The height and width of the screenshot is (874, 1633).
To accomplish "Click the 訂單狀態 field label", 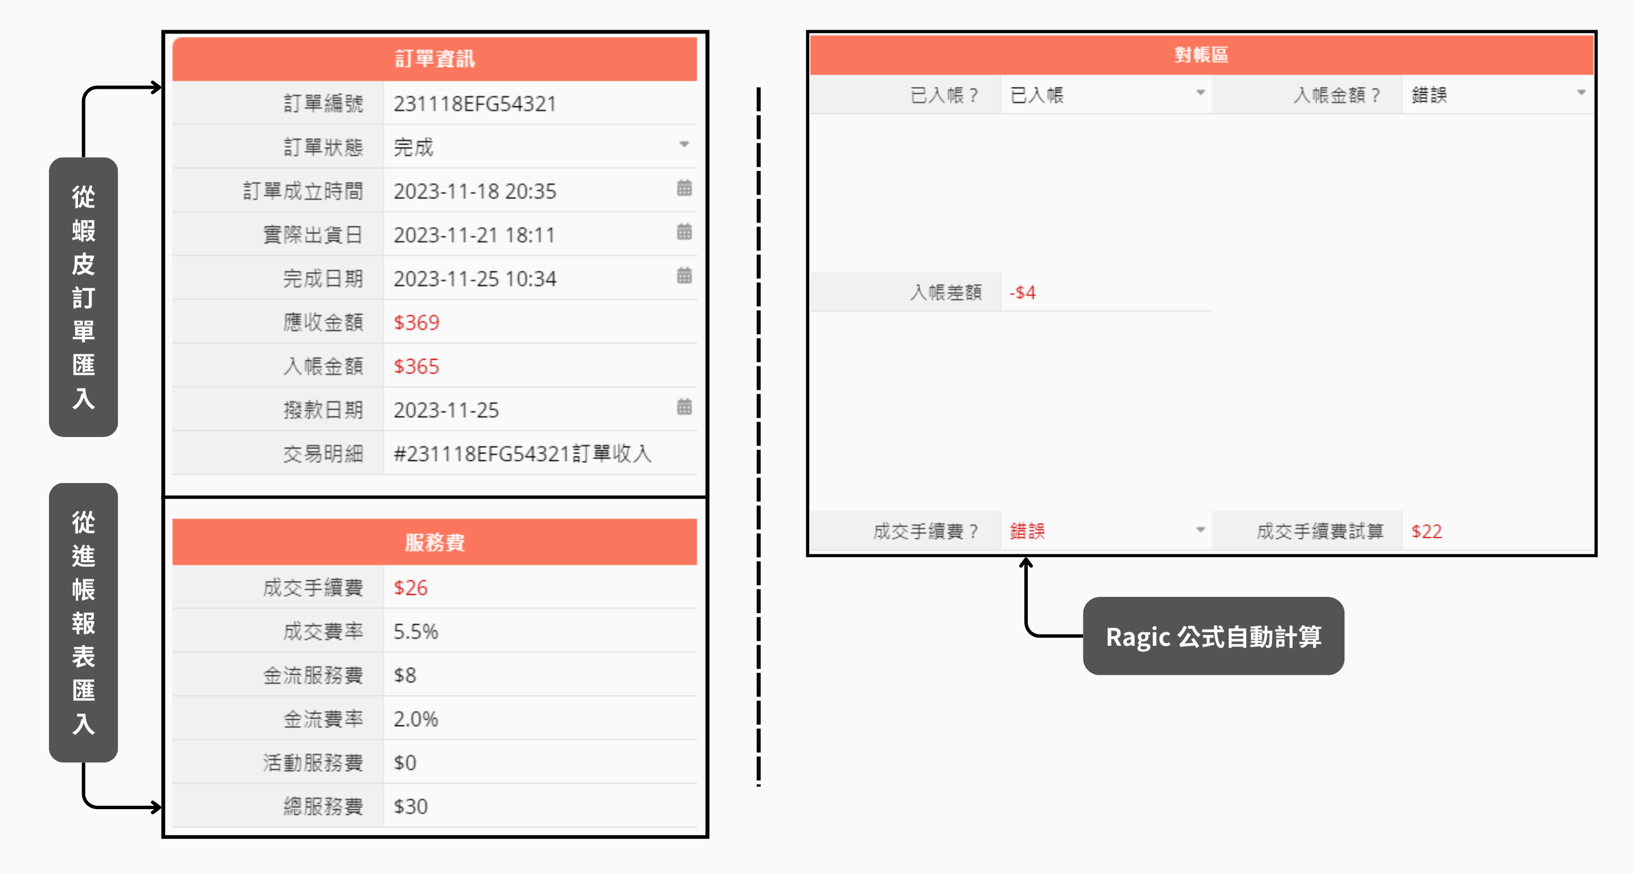I will pyautogui.click(x=323, y=147).
